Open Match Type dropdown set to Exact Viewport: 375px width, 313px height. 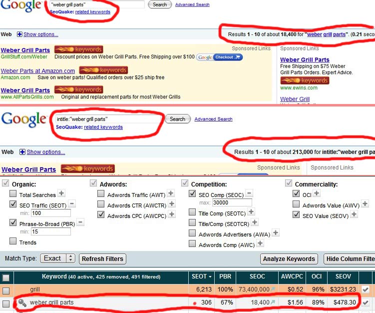click(x=57, y=258)
